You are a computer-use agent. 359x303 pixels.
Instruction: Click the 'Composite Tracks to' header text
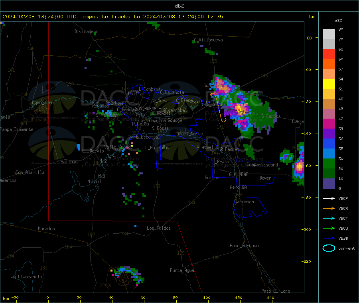[x=109, y=17]
